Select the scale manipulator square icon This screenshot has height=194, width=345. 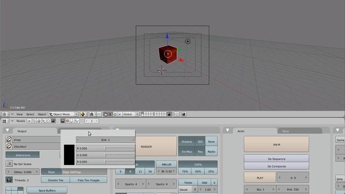click(x=120, y=114)
